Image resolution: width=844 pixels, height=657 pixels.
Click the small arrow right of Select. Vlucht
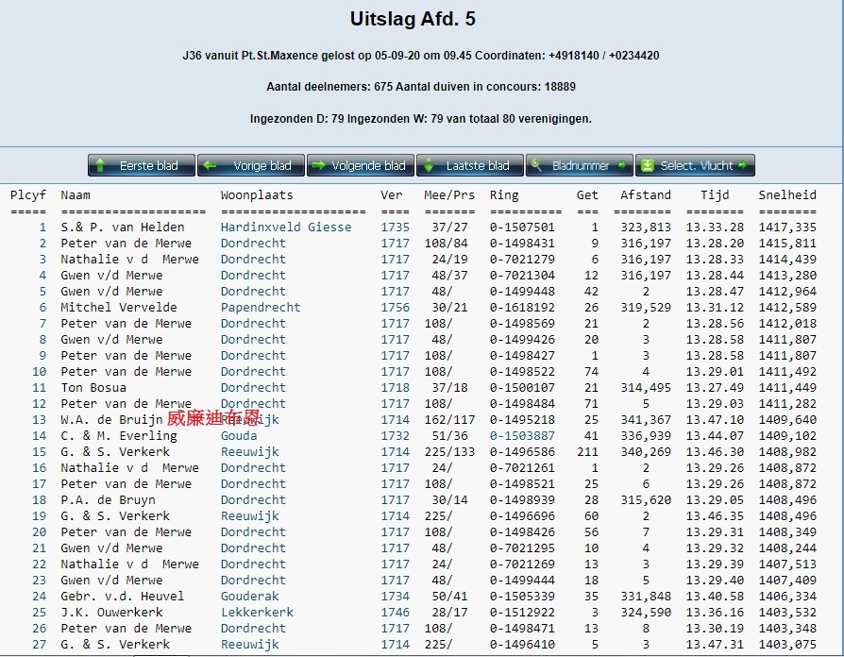click(x=743, y=166)
